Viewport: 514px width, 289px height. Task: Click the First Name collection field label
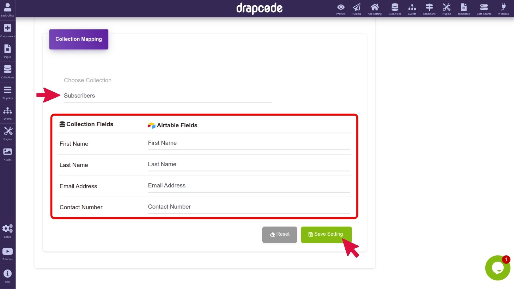(74, 144)
